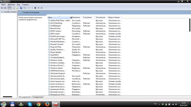Click the vertical scrollbar of services list
The image size is (191, 107).
190,25
